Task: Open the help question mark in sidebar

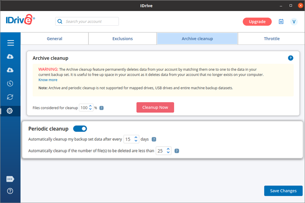Action: [10, 191]
